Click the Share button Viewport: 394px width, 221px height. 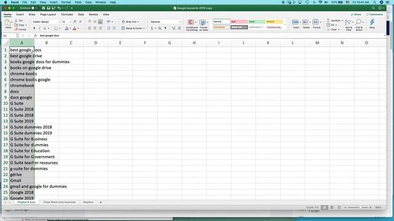pyautogui.click(x=356, y=15)
